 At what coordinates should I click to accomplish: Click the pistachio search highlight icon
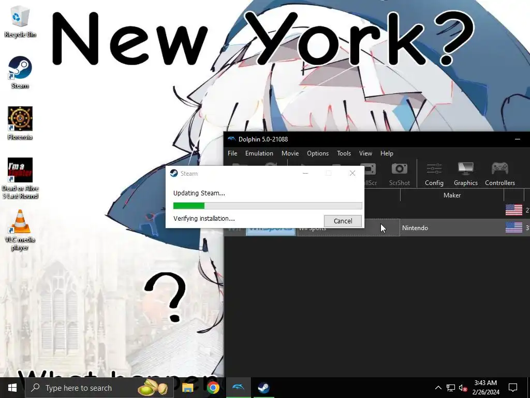coord(153,388)
